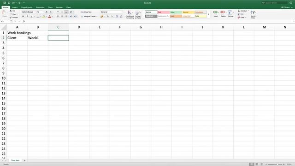Expand the cell styles gallery arrow

209,14
